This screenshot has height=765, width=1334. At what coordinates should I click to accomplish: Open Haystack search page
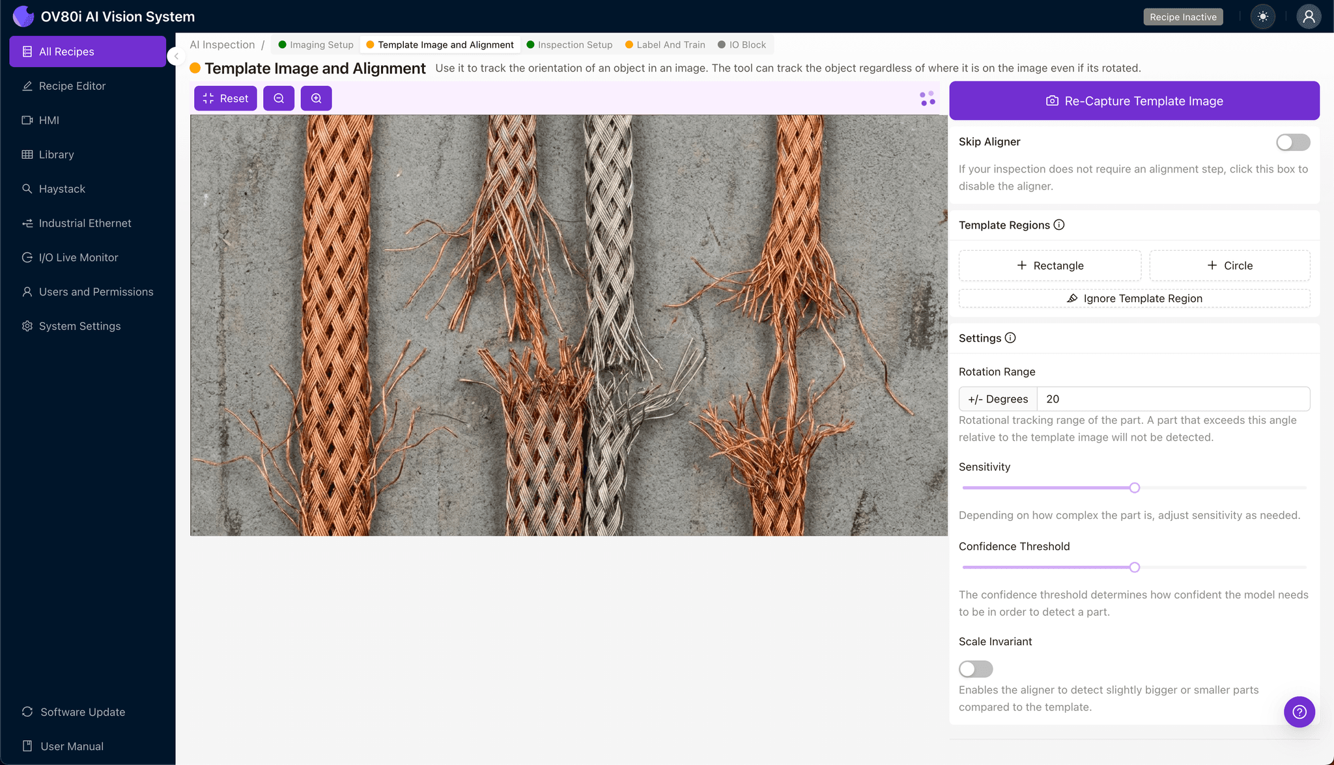pyautogui.click(x=88, y=189)
